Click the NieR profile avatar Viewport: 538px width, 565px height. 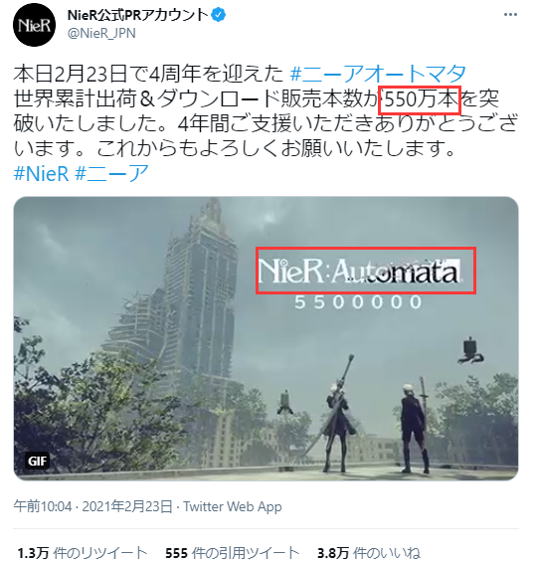pyautogui.click(x=34, y=25)
